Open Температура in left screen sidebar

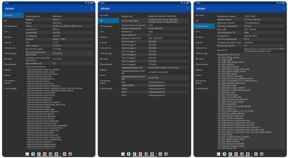click(13, 53)
